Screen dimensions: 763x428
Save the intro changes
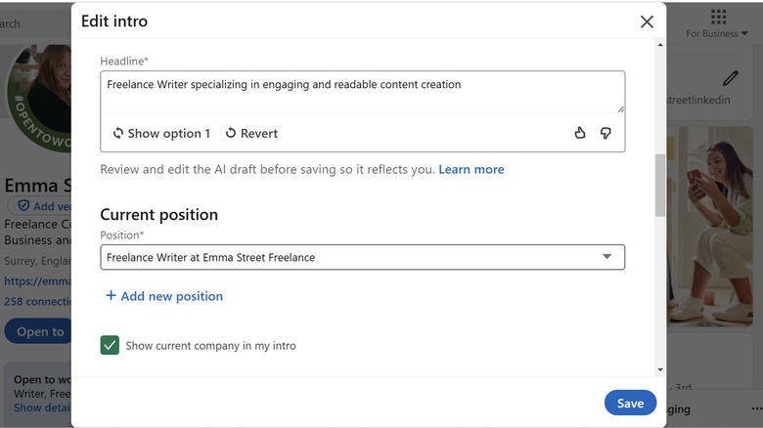click(x=630, y=403)
